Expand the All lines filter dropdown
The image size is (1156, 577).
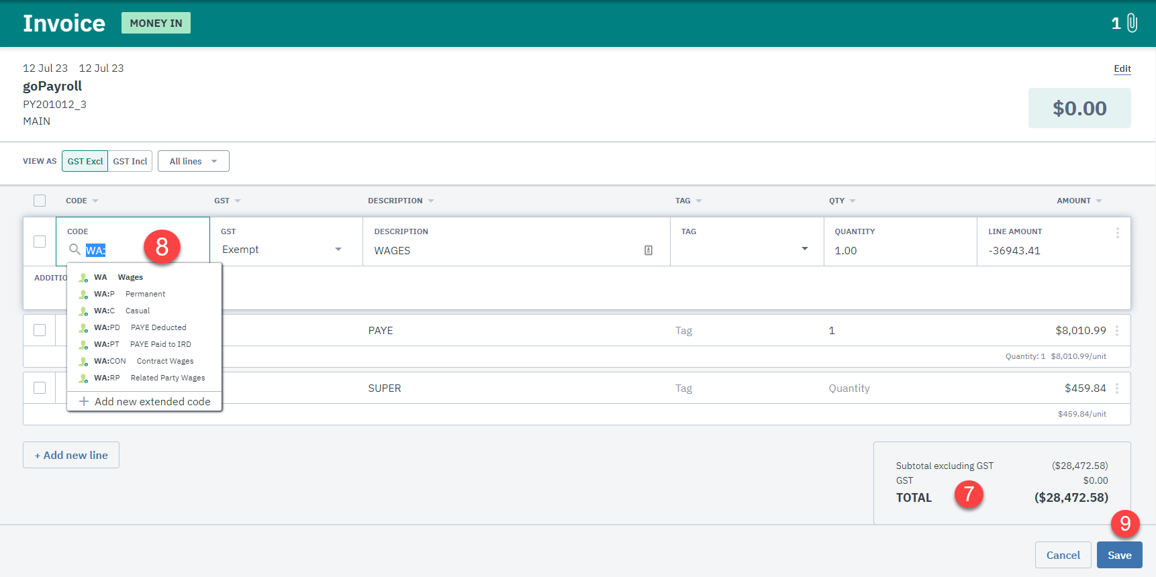click(193, 161)
